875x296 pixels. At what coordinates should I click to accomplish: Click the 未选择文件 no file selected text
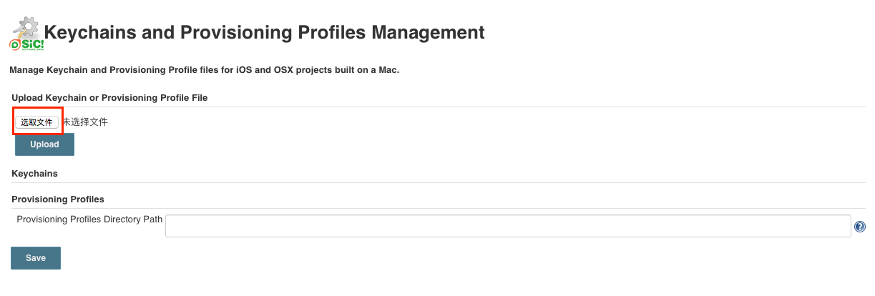pyautogui.click(x=85, y=122)
